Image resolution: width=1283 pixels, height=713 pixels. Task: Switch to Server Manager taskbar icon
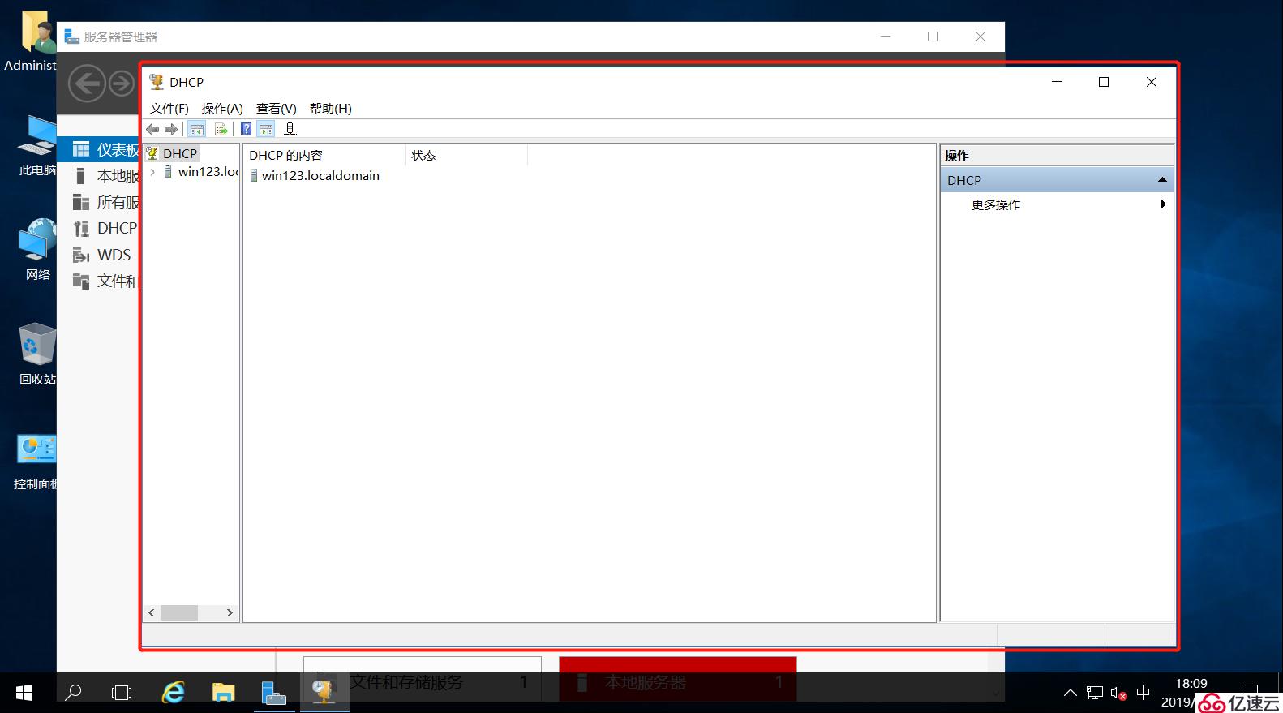(x=274, y=693)
